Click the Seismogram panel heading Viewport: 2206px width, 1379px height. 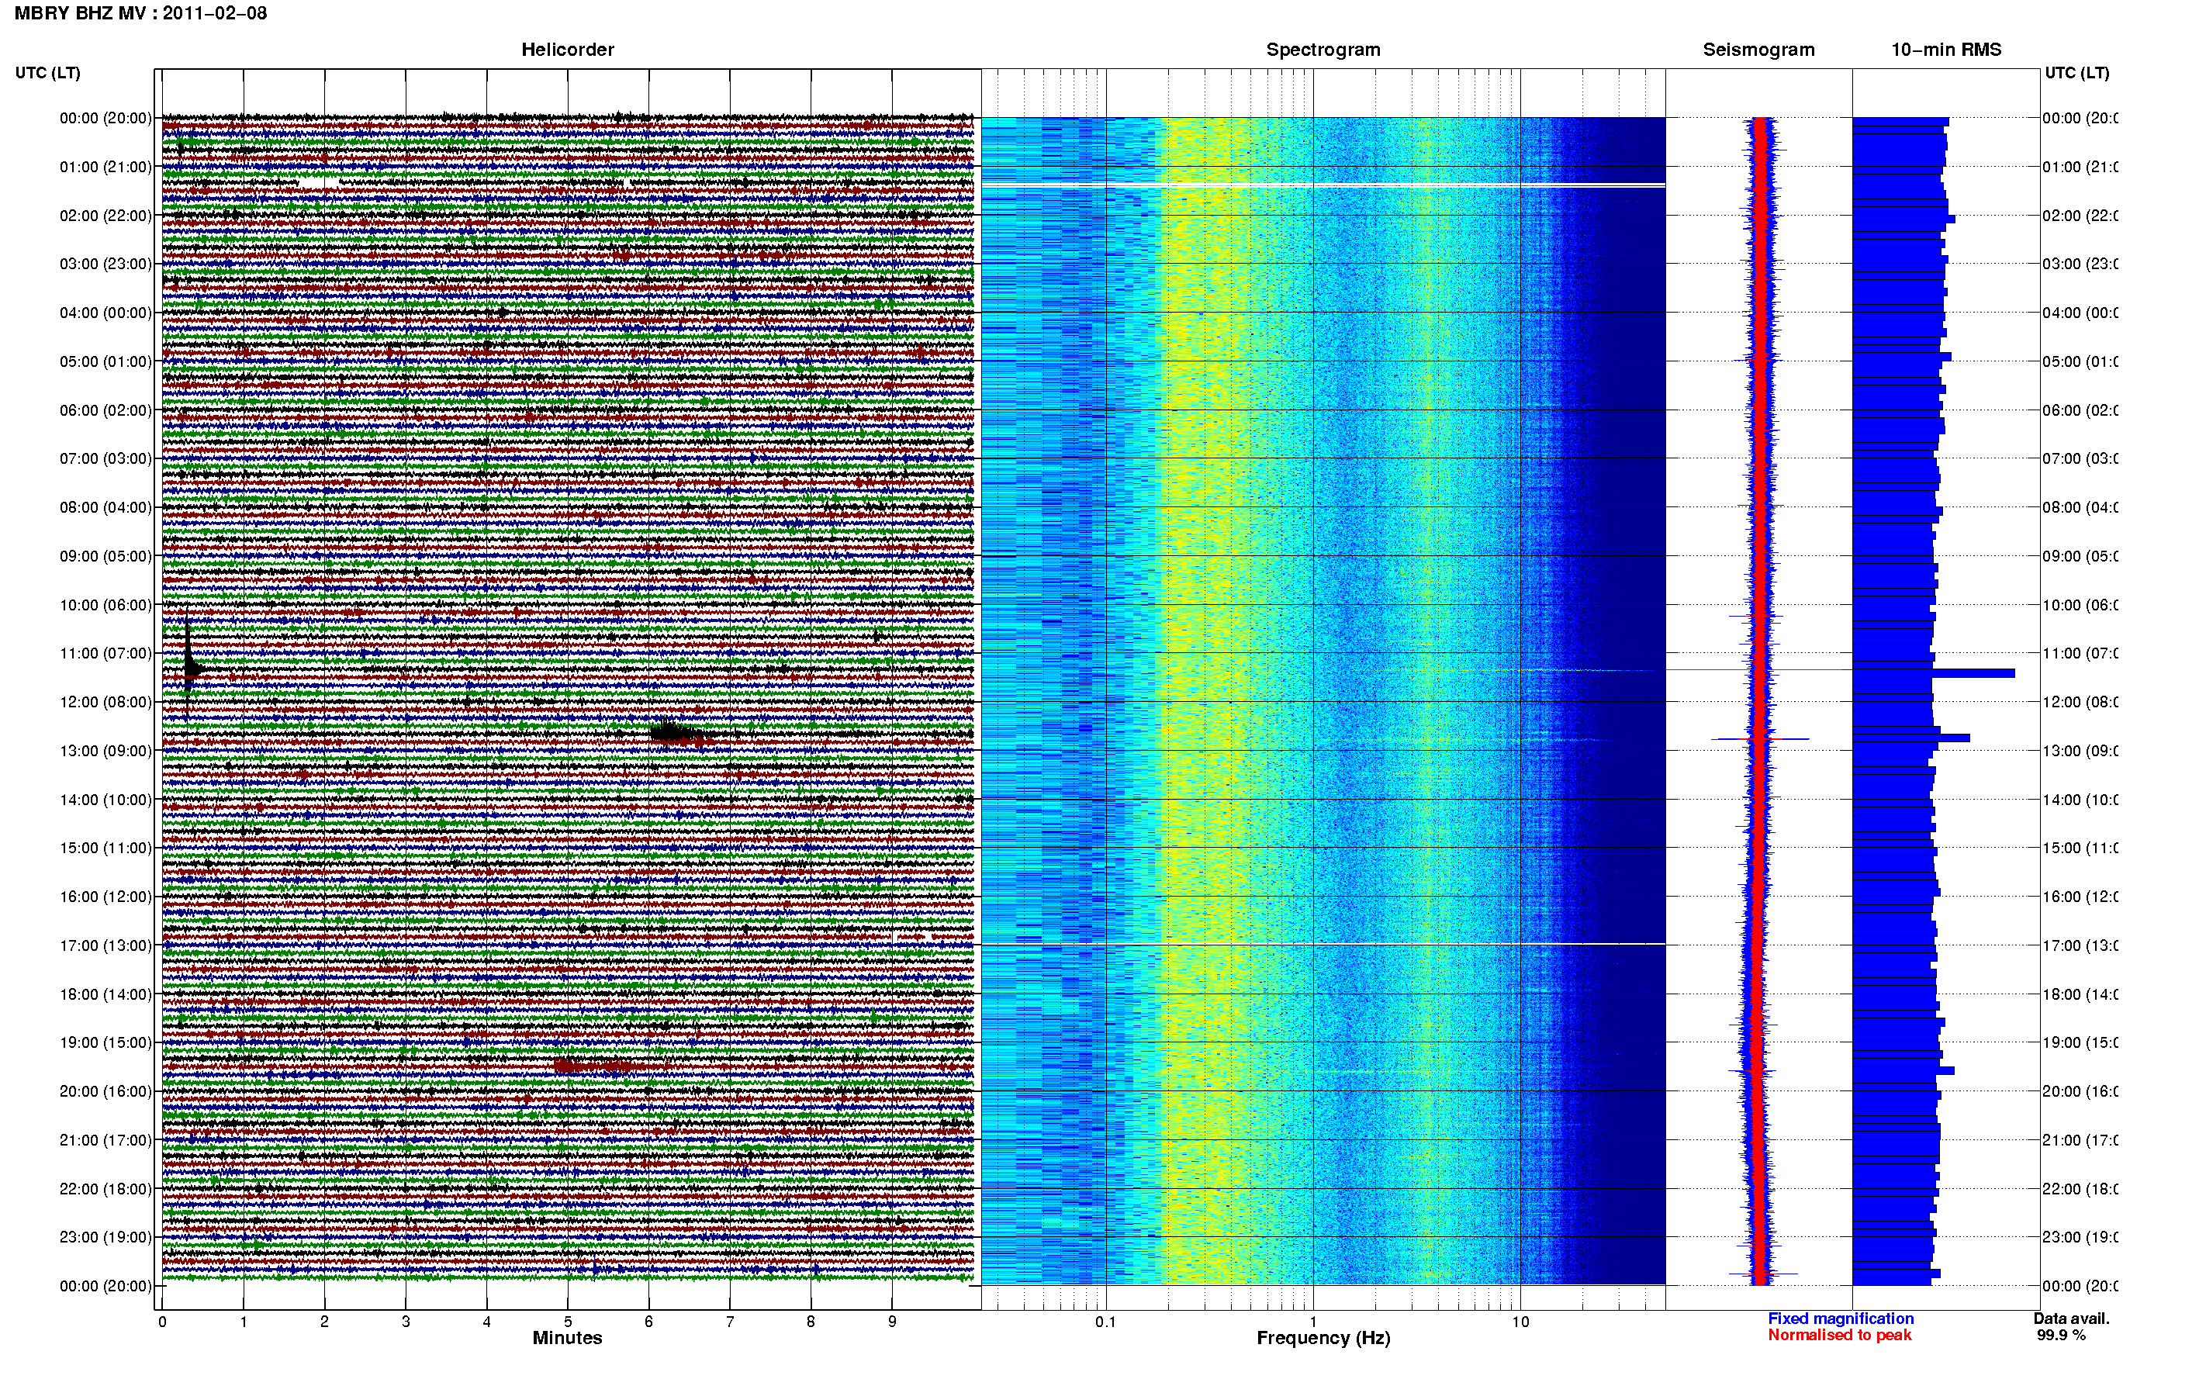(1758, 50)
